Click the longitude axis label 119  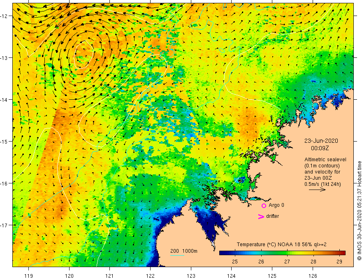tap(29, 276)
